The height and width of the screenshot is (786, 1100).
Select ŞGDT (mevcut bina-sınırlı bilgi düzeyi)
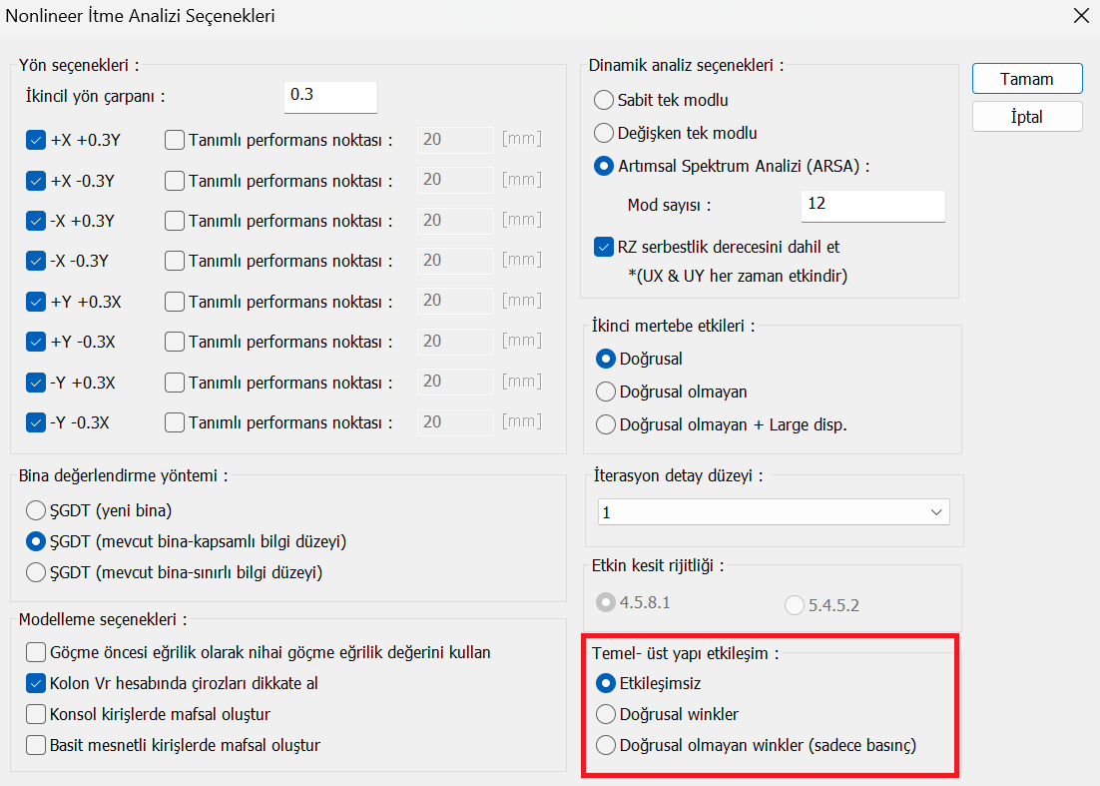click(x=37, y=573)
